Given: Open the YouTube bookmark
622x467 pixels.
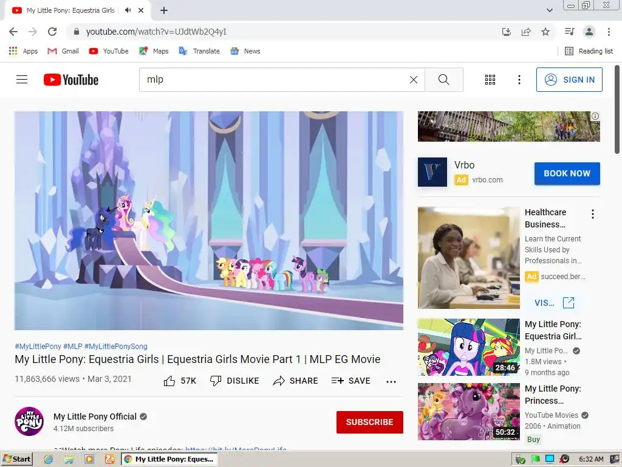Looking at the screenshot, I should click(109, 51).
